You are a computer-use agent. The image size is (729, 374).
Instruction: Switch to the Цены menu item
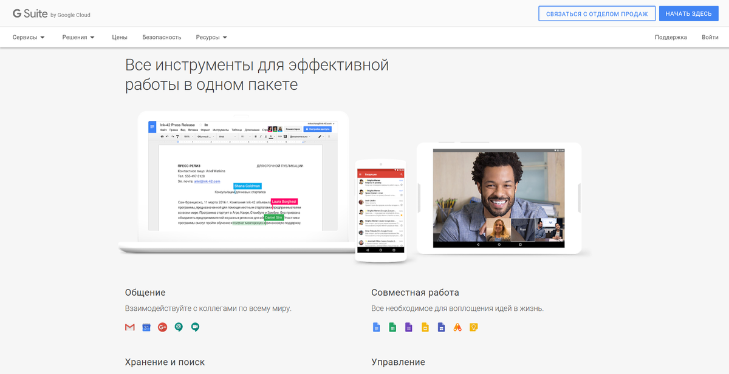[119, 36]
